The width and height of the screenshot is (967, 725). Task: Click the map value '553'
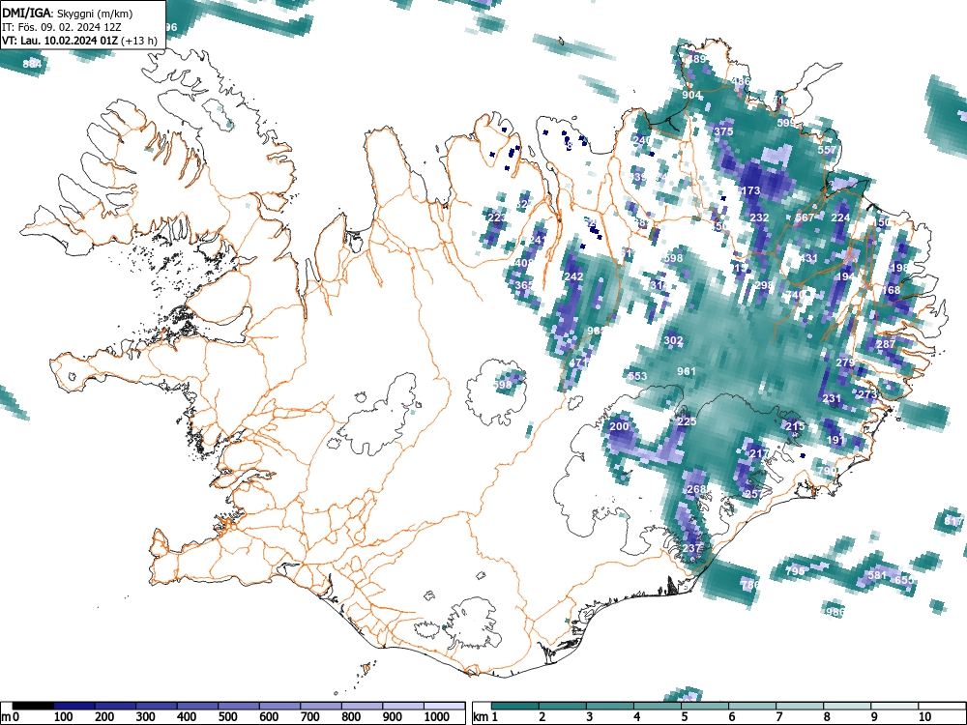(637, 376)
